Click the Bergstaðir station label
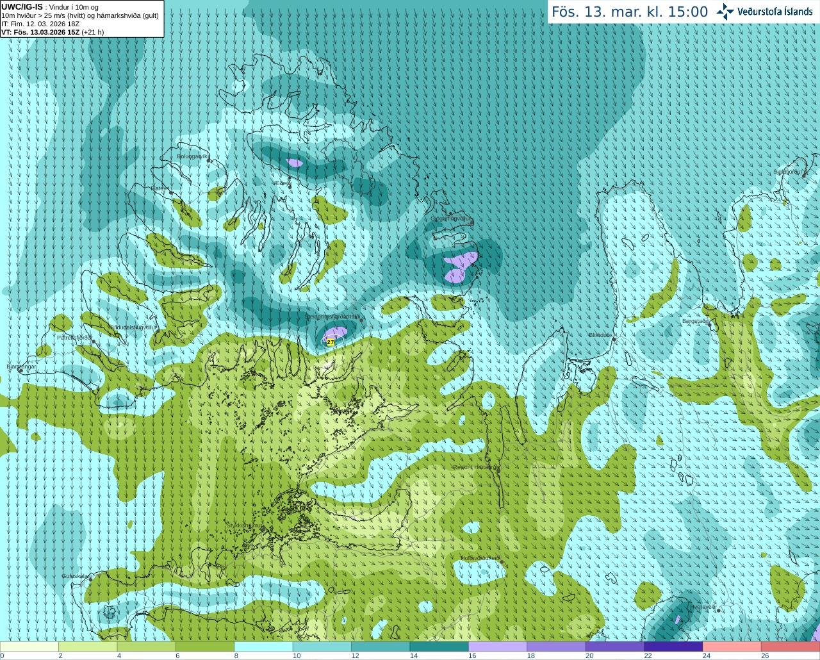This screenshot has width=820, height=660. [x=695, y=321]
